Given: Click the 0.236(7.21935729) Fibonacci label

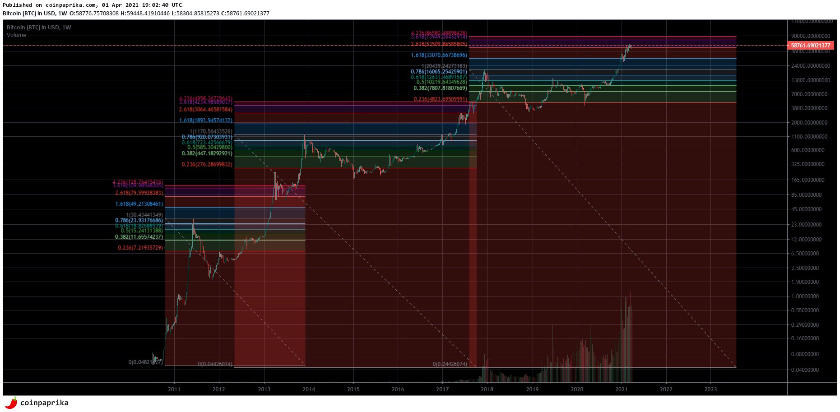Looking at the screenshot, I should pyautogui.click(x=140, y=248).
